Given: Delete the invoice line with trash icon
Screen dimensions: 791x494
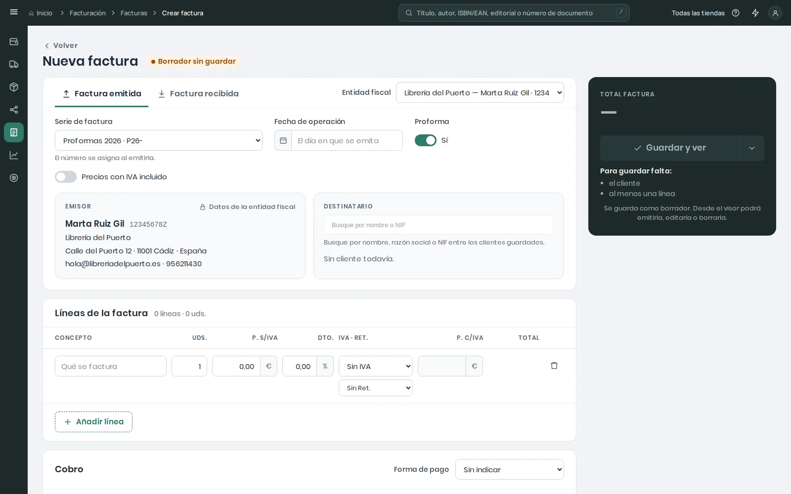Looking at the screenshot, I should pos(554,366).
